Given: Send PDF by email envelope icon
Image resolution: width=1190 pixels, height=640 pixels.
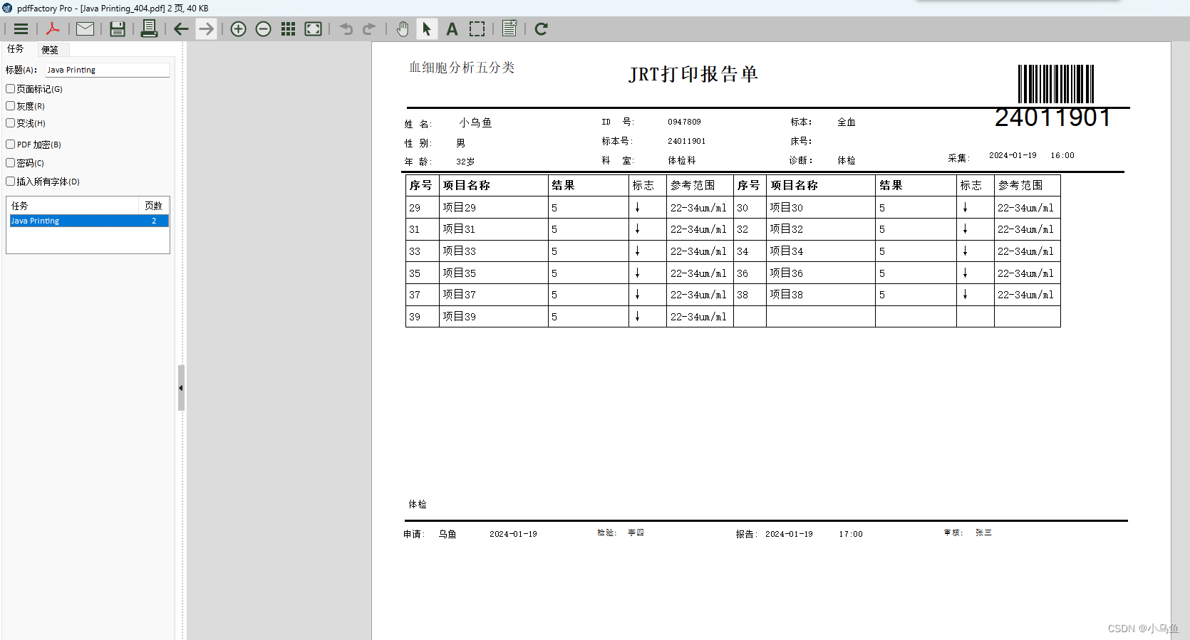Looking at the screenshot, I should pos(85,29).
